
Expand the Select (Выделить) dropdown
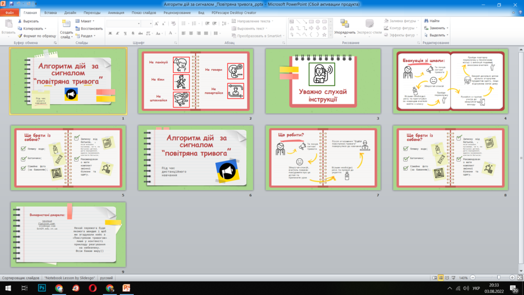[x=436, y=35]
